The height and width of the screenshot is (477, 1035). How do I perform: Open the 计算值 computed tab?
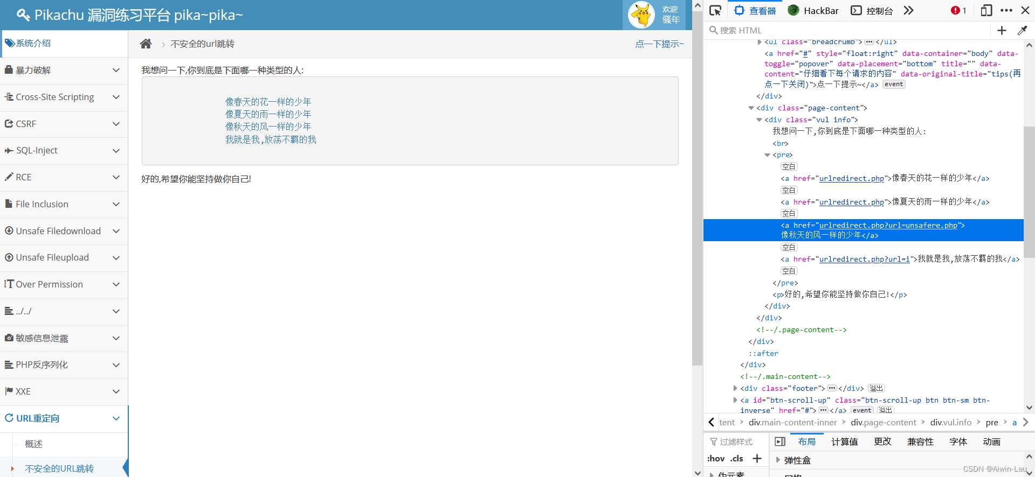pos(844,442)
